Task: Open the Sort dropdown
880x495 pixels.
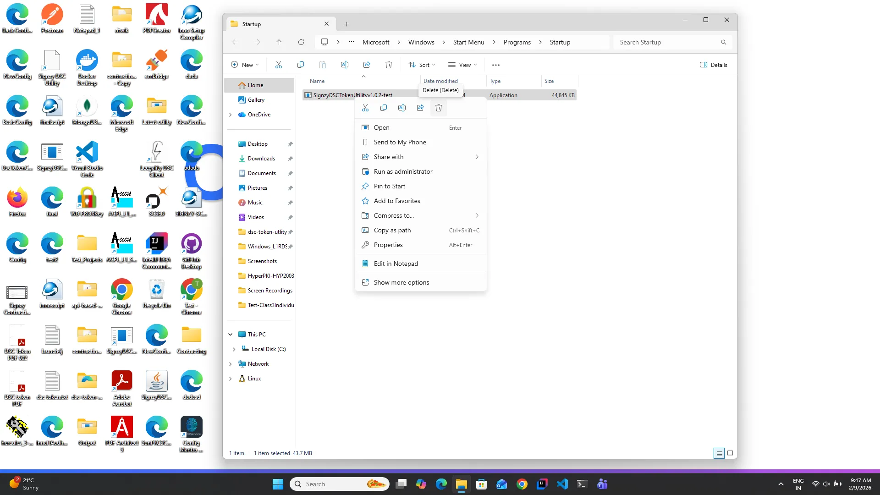Action: point(422,65)
